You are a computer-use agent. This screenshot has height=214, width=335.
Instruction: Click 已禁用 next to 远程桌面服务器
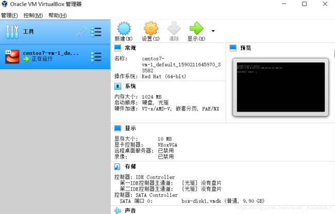point(166,151)
